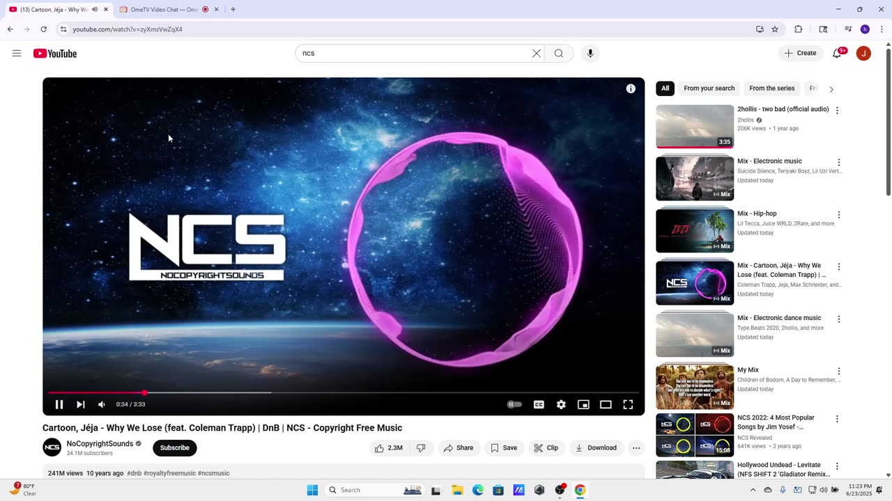Open options for Mix - Electronic music
892x501 pixels.
839,162
